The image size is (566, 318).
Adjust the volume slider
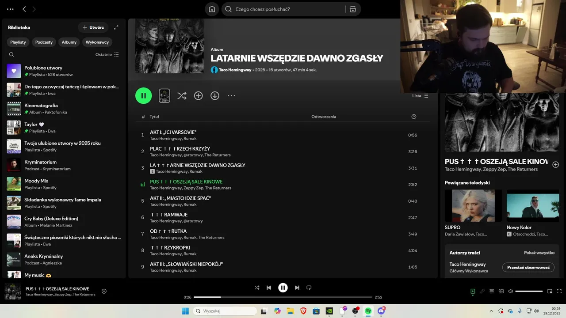tap(529, 291)
